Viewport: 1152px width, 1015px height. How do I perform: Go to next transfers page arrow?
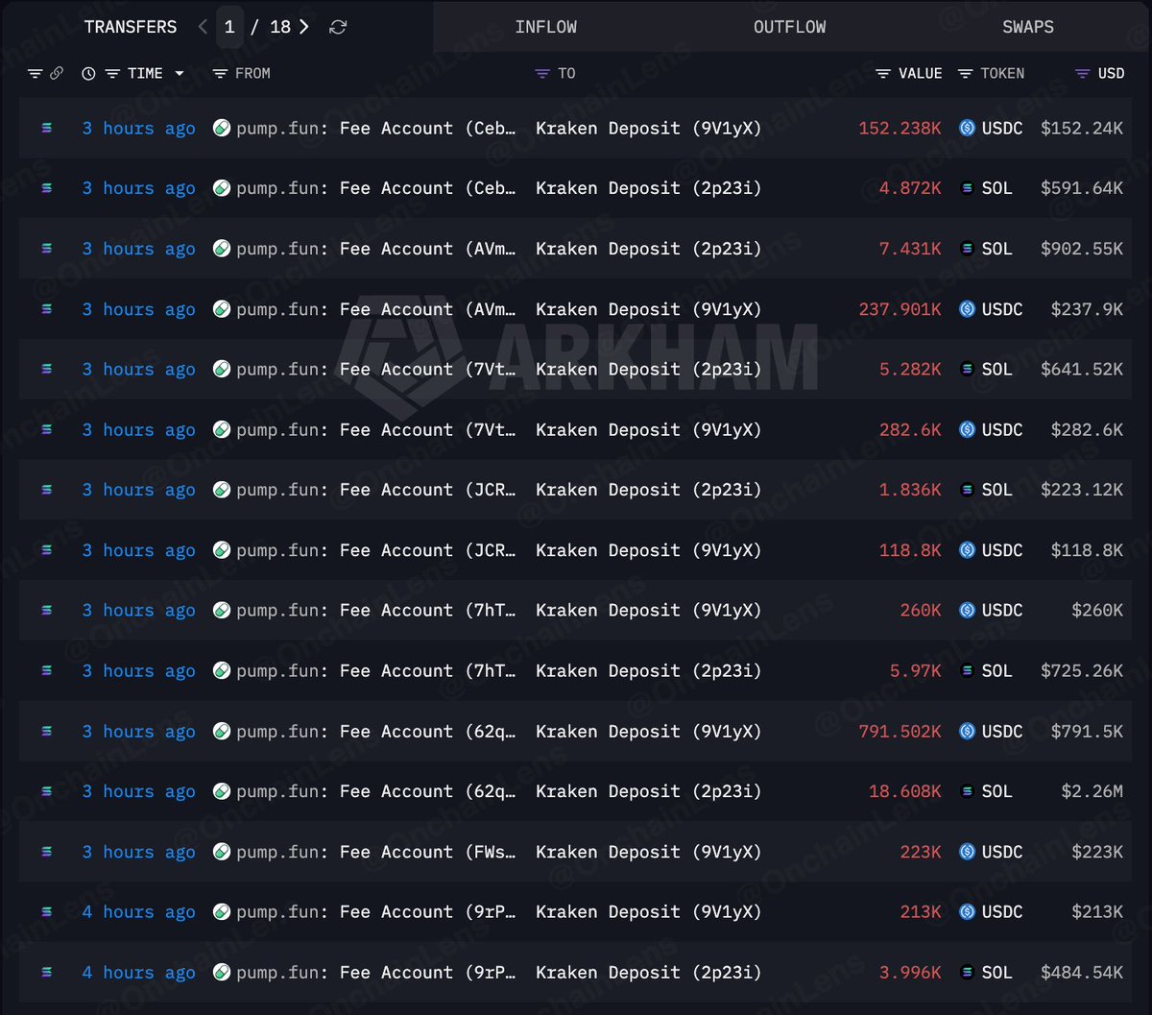pos(304,27)
